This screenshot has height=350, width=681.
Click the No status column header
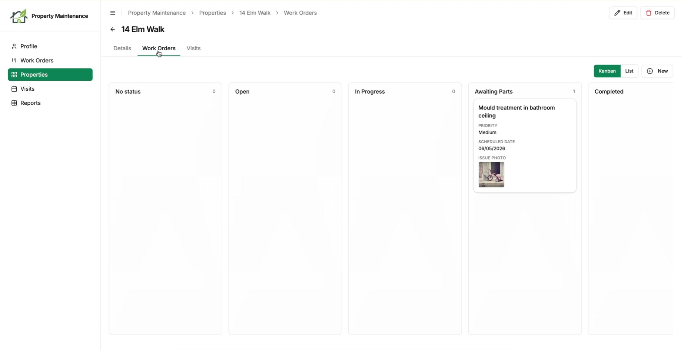[128, 92]
